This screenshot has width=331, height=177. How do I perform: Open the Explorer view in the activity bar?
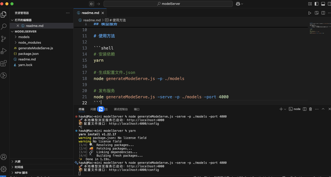tap(4, 14)
